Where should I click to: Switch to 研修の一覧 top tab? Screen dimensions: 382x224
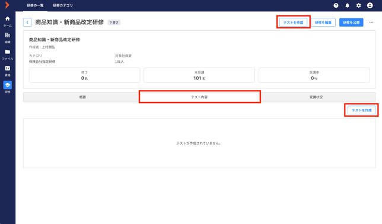[x=35, y=5]
